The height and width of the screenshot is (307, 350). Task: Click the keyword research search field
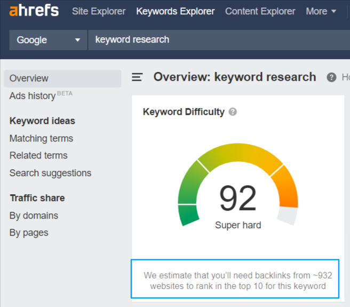219,40
